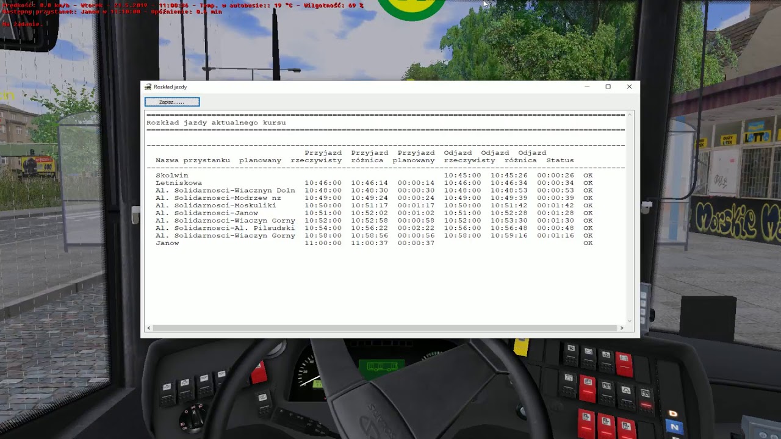Screen dimensions: 781x439
Task: Click Al. Solidarnosci-Modrzew nz stop name
Action: coord(218,198)
